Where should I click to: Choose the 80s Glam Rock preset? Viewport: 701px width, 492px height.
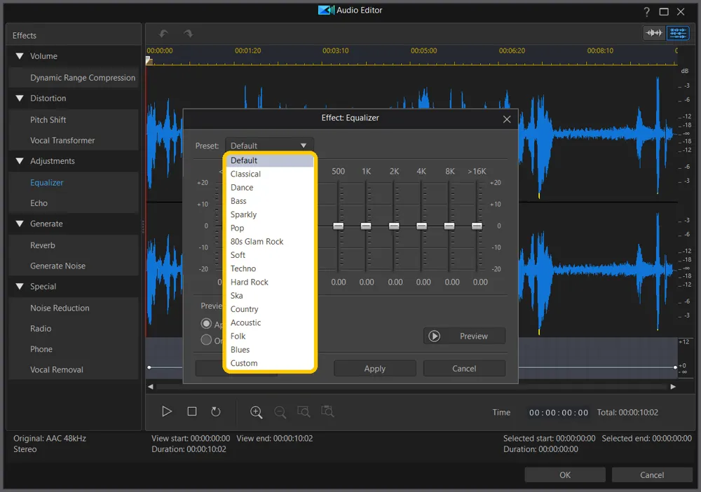pyautogui.click(x=270, y=242)
